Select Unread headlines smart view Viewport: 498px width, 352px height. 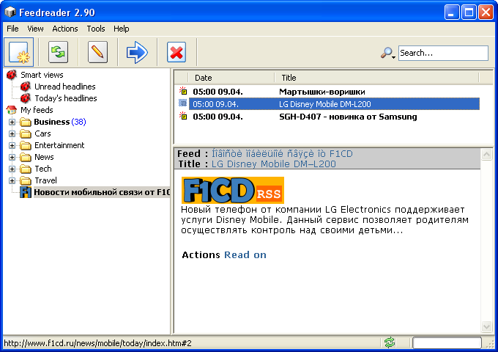coord(65,87)
